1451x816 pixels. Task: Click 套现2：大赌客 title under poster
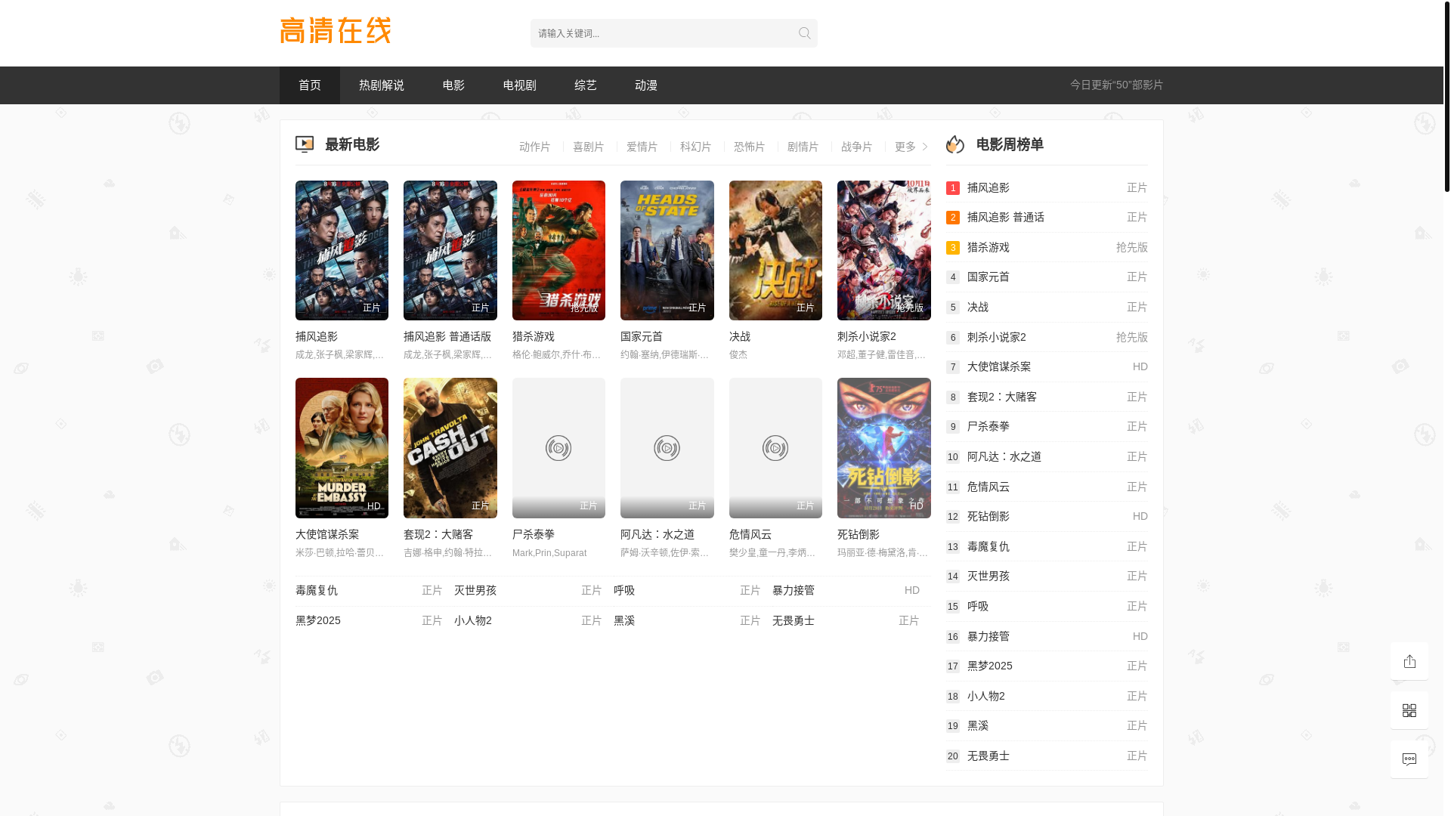[438, 534]
